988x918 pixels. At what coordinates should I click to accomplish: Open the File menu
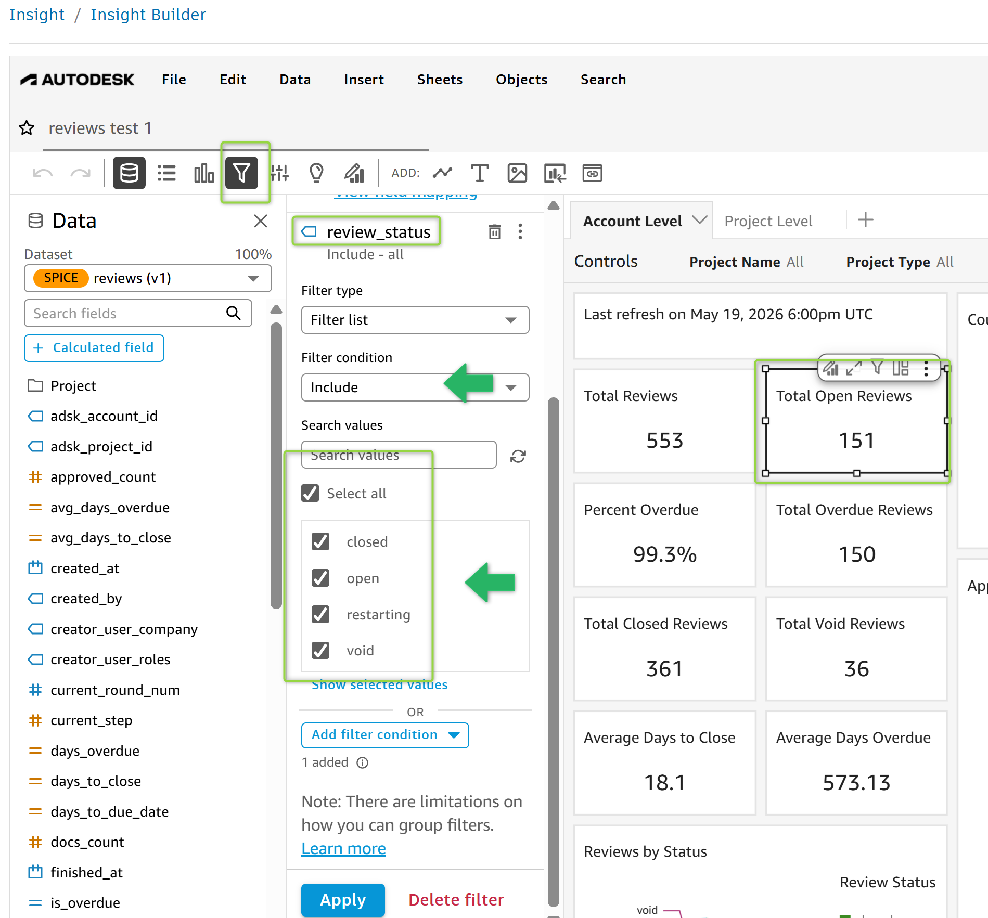(x=174, y=80)
